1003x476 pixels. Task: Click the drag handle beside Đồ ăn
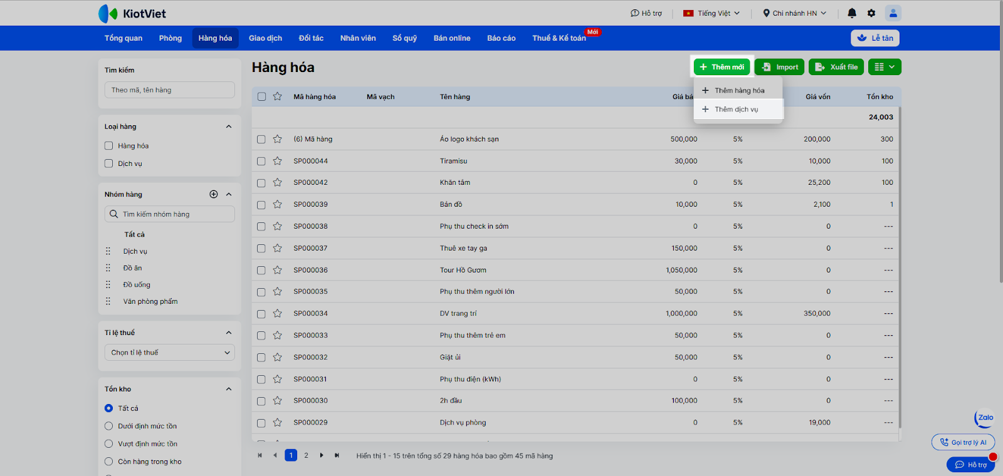point(108,268)
